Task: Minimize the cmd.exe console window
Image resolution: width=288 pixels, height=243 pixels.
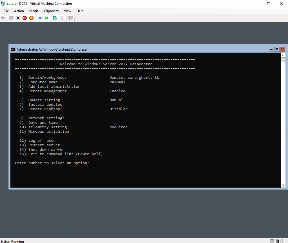Action: point(271,49)
